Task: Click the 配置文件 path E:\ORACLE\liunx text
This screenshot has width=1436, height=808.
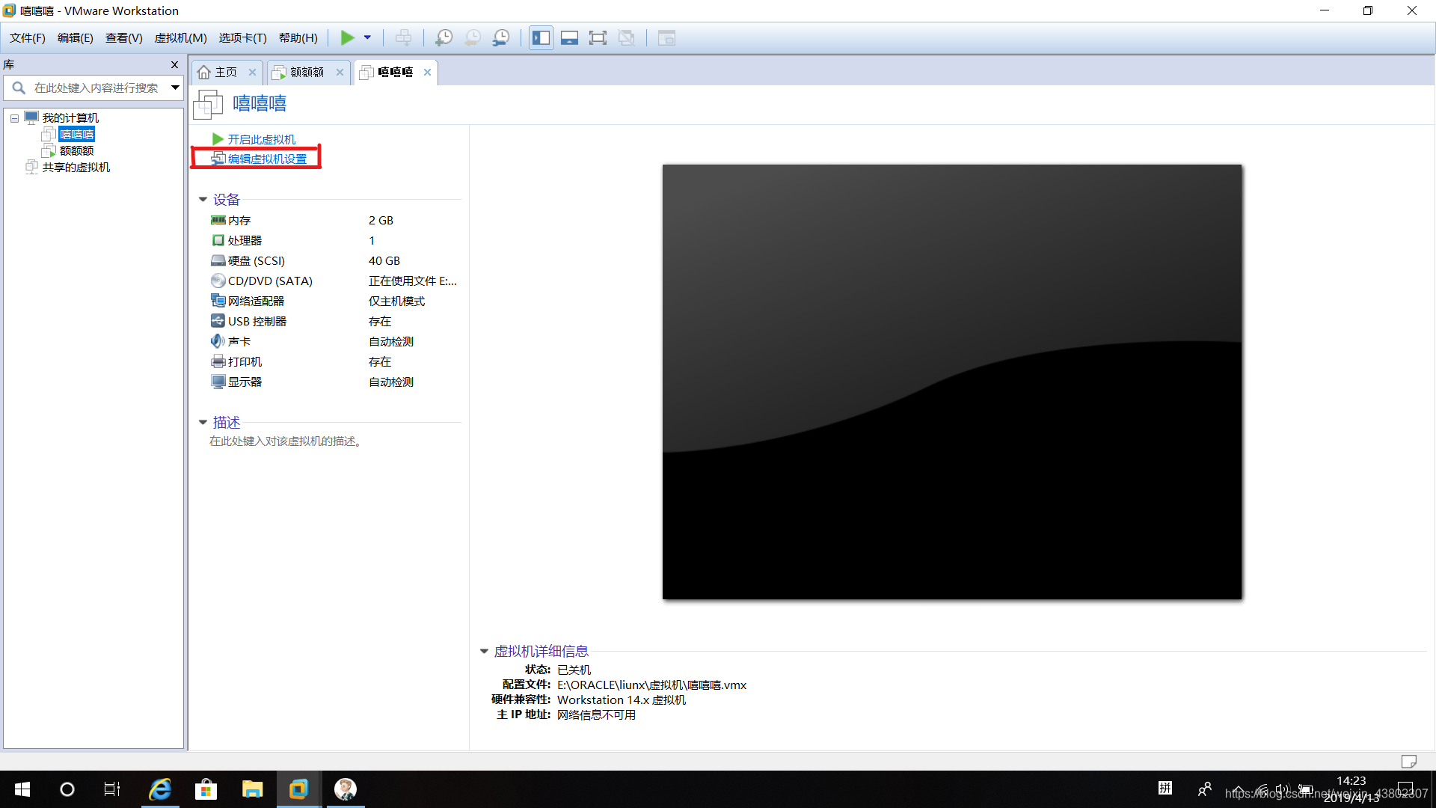Action: 652,685
